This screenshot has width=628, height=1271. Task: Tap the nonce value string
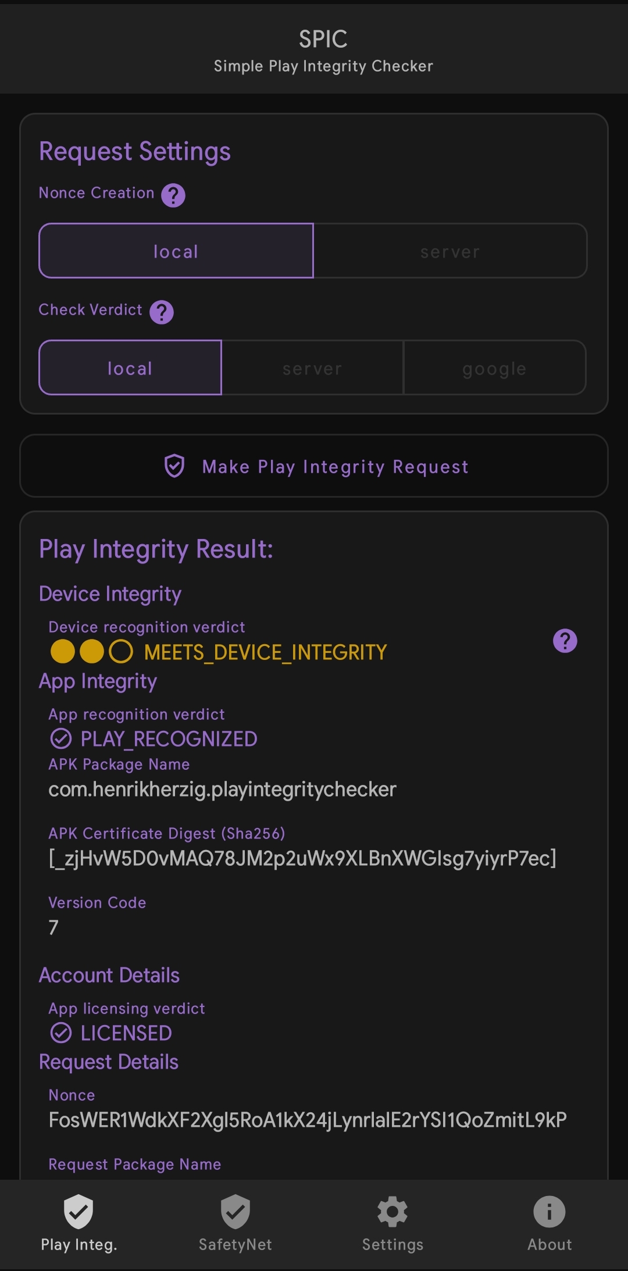pos(308,1120)
